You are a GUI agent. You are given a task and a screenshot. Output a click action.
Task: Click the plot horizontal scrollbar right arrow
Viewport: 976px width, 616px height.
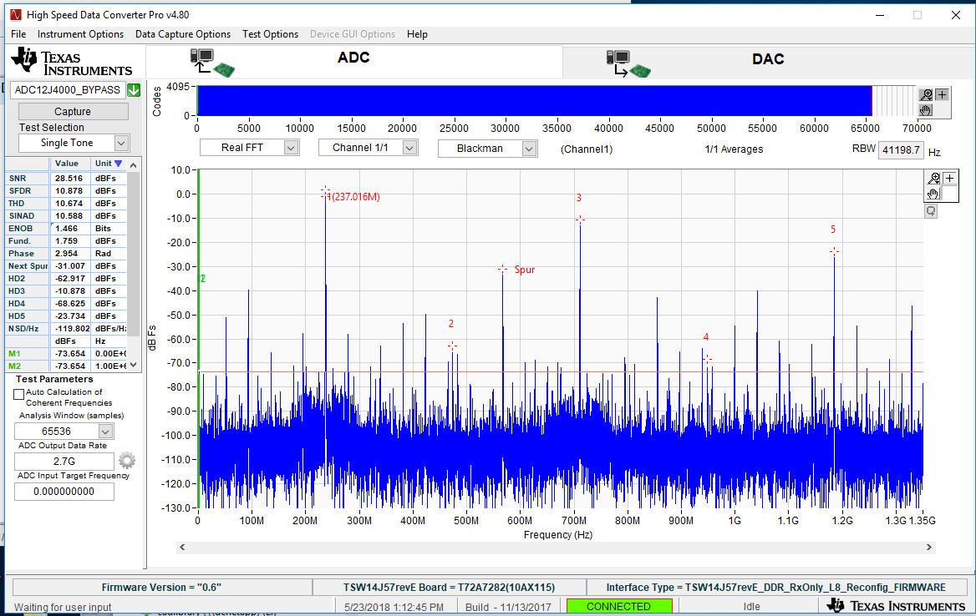(929, 548)
